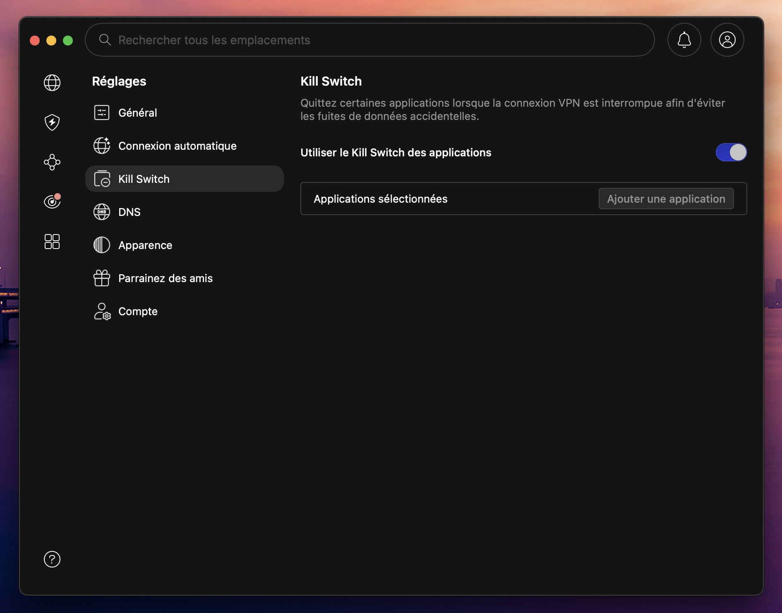Open notifications bell icon

pyautogui.click(x=684, y=40)
